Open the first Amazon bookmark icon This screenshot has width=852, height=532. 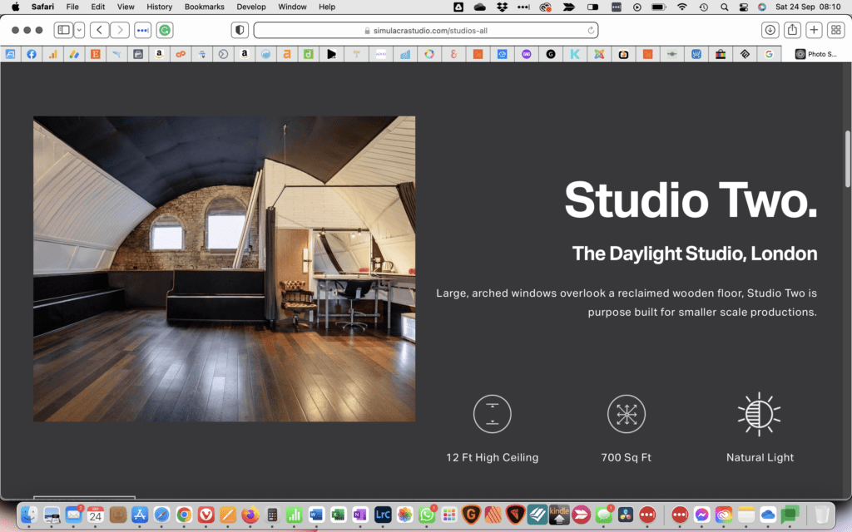159,54
